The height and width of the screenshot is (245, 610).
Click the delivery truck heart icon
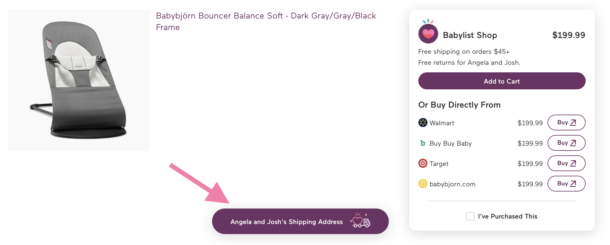pos(360,221)
